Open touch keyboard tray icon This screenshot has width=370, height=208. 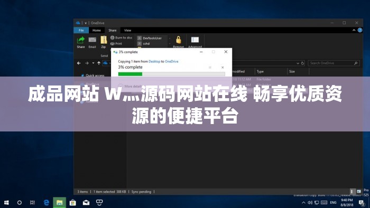(x=324, y=203)
